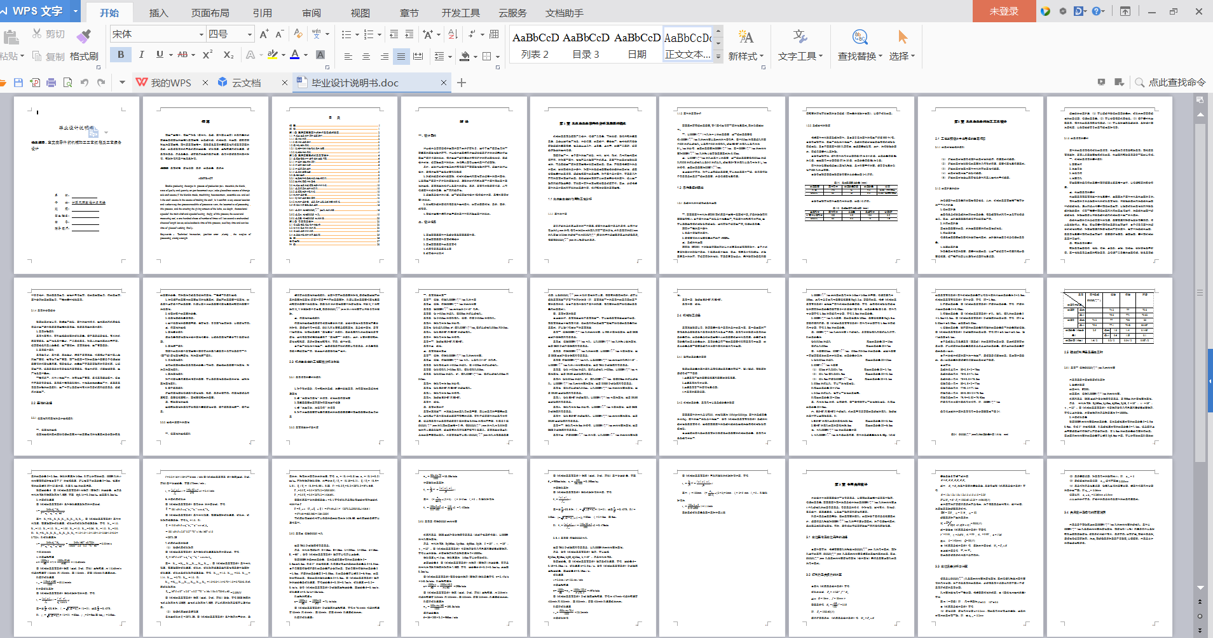Click the 未登录 login button

point(1004,11)
